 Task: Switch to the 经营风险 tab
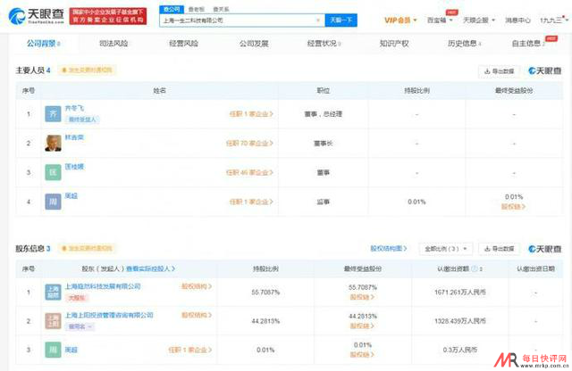tap(183, 44)
